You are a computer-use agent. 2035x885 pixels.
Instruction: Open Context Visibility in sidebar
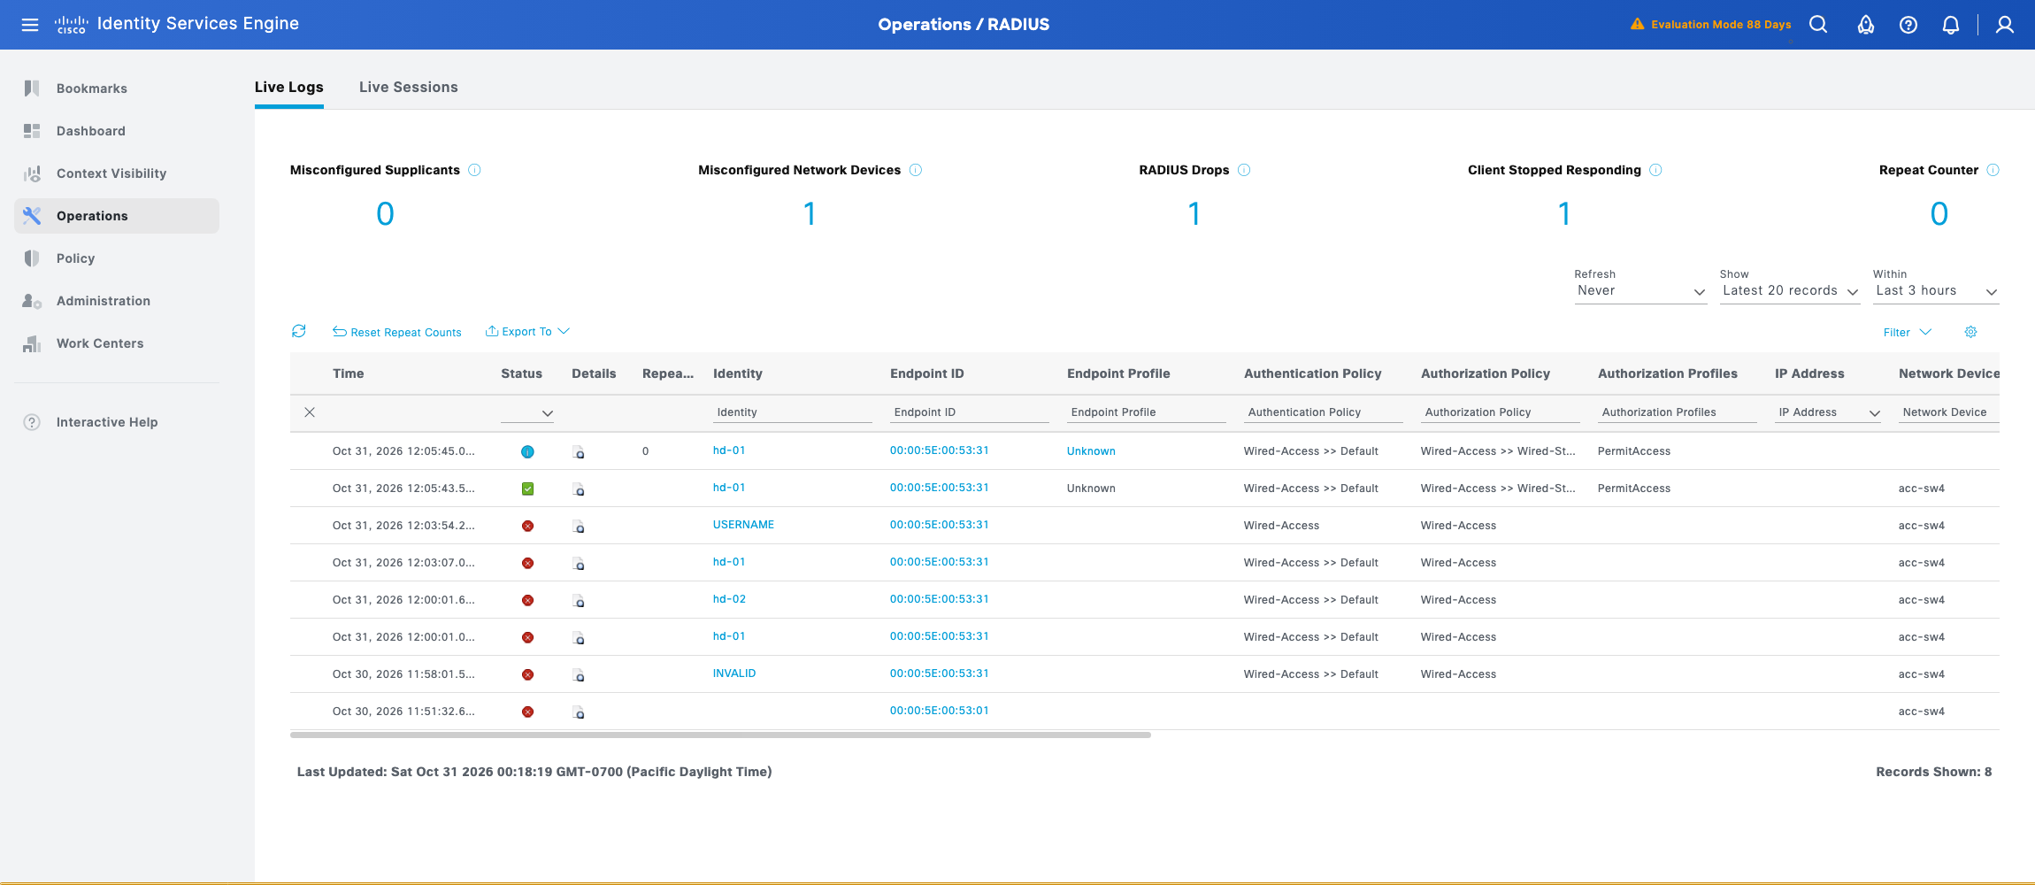(x=117, y=173)
